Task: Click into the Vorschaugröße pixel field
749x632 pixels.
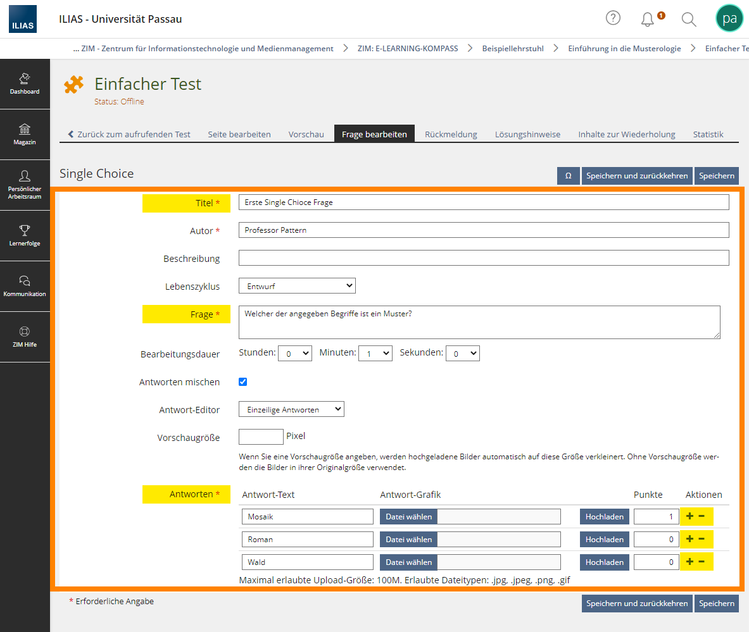Action: click(261, 437)
